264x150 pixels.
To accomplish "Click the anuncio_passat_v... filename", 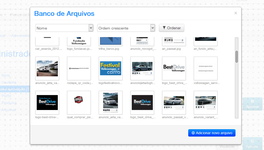I will click(x=175, y=117).
